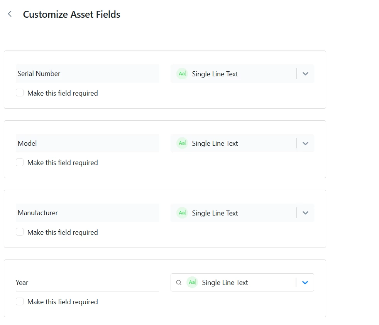Image resolution: width=379 pixels, height=325 pixels.
Task: Expand the Manufacturer field type dropdown arrow
Action: [305, 213]
